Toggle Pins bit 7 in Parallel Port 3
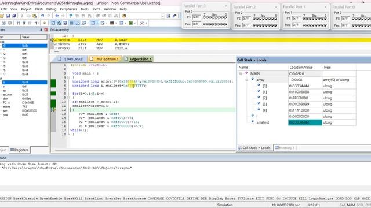This screenshot has height=208, width=371. tap(204, 24)
